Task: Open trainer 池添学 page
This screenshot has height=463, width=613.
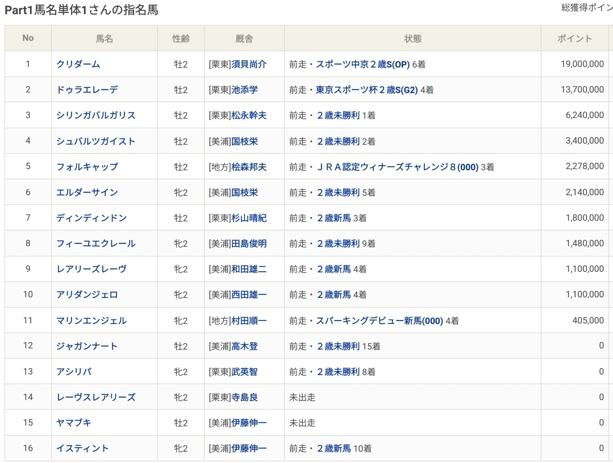Action: tap(244, 90)
